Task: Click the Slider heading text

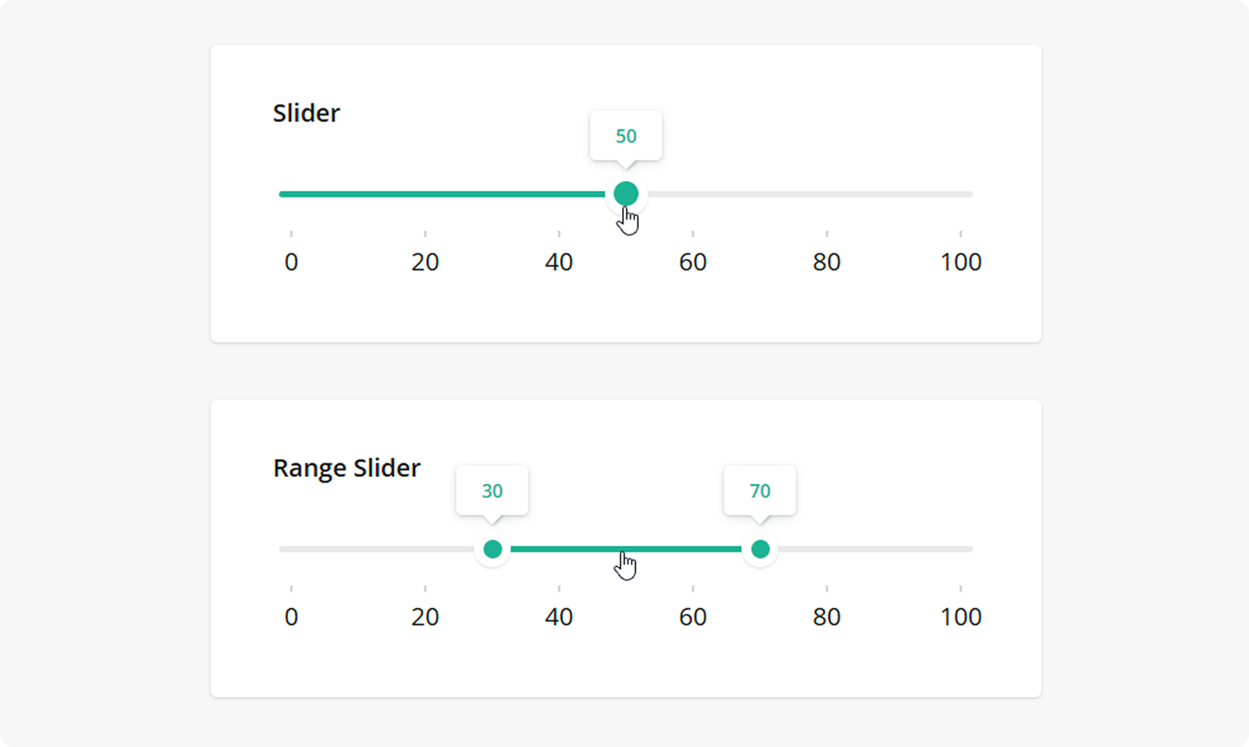Action: tap(306, 113)
